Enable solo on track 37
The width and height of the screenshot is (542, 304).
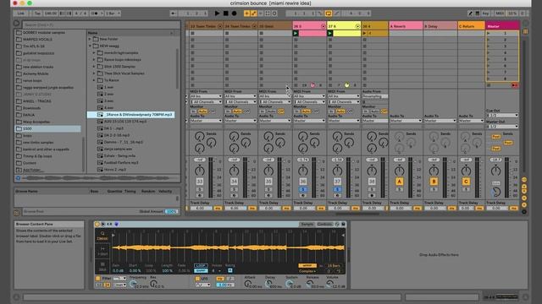tap(337, 189)
